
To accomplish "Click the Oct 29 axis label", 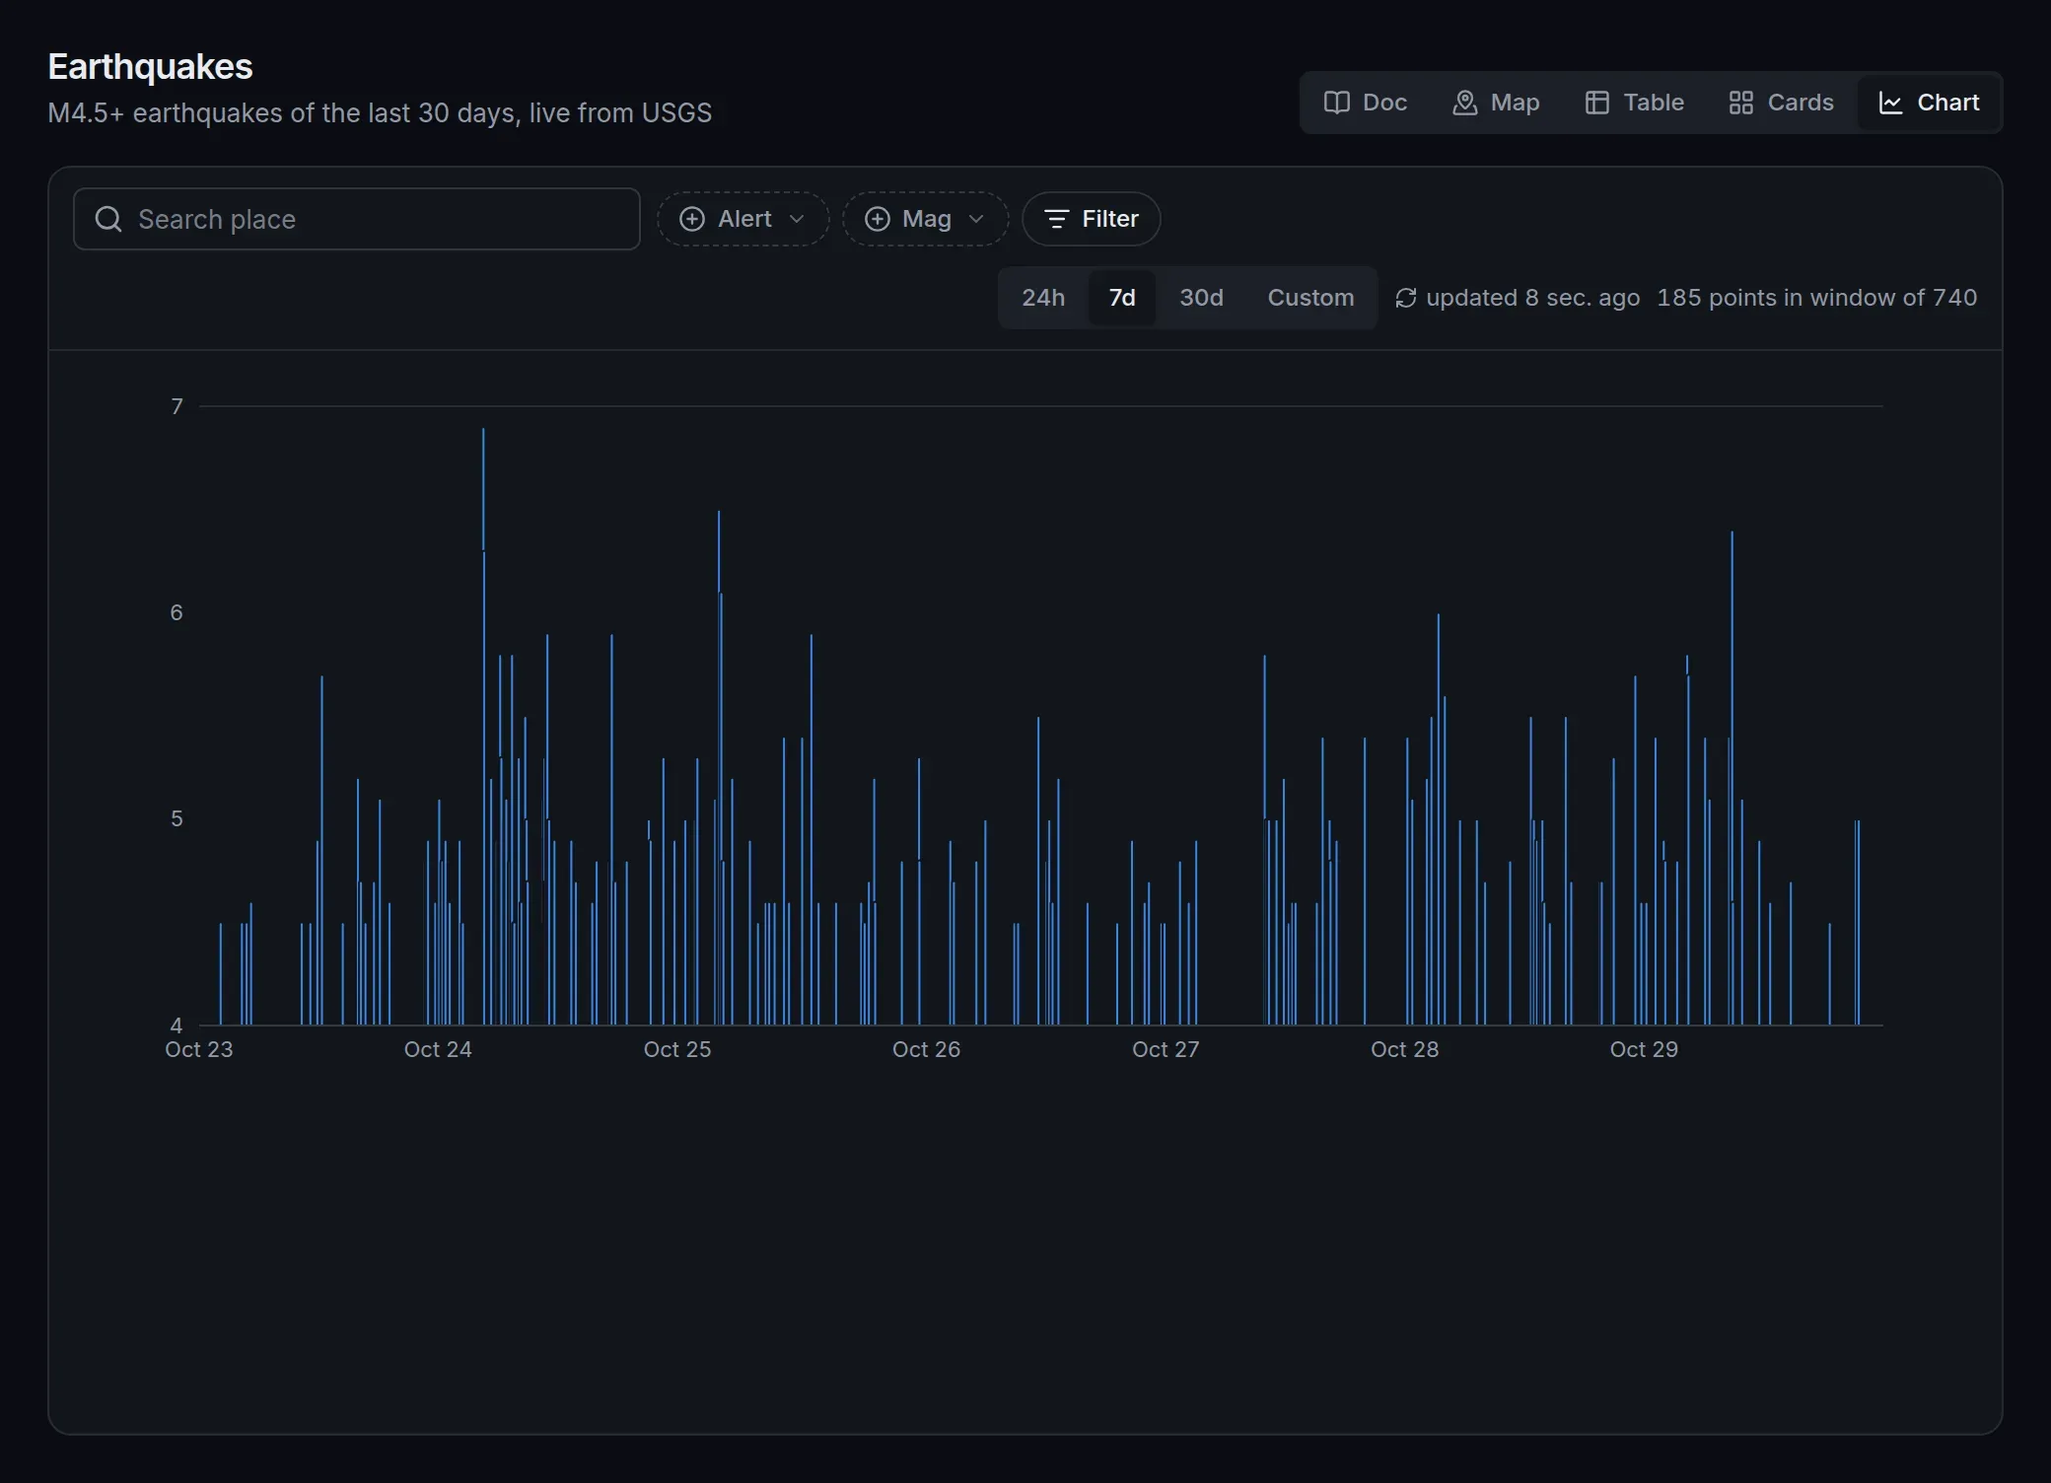I will coord(1644,1049).
